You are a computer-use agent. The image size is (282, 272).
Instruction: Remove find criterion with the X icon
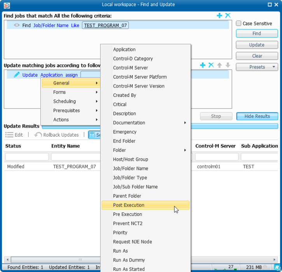point(228,16)
